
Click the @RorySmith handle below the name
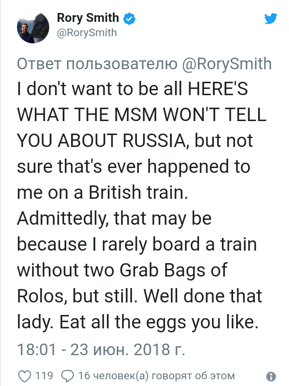87,33
